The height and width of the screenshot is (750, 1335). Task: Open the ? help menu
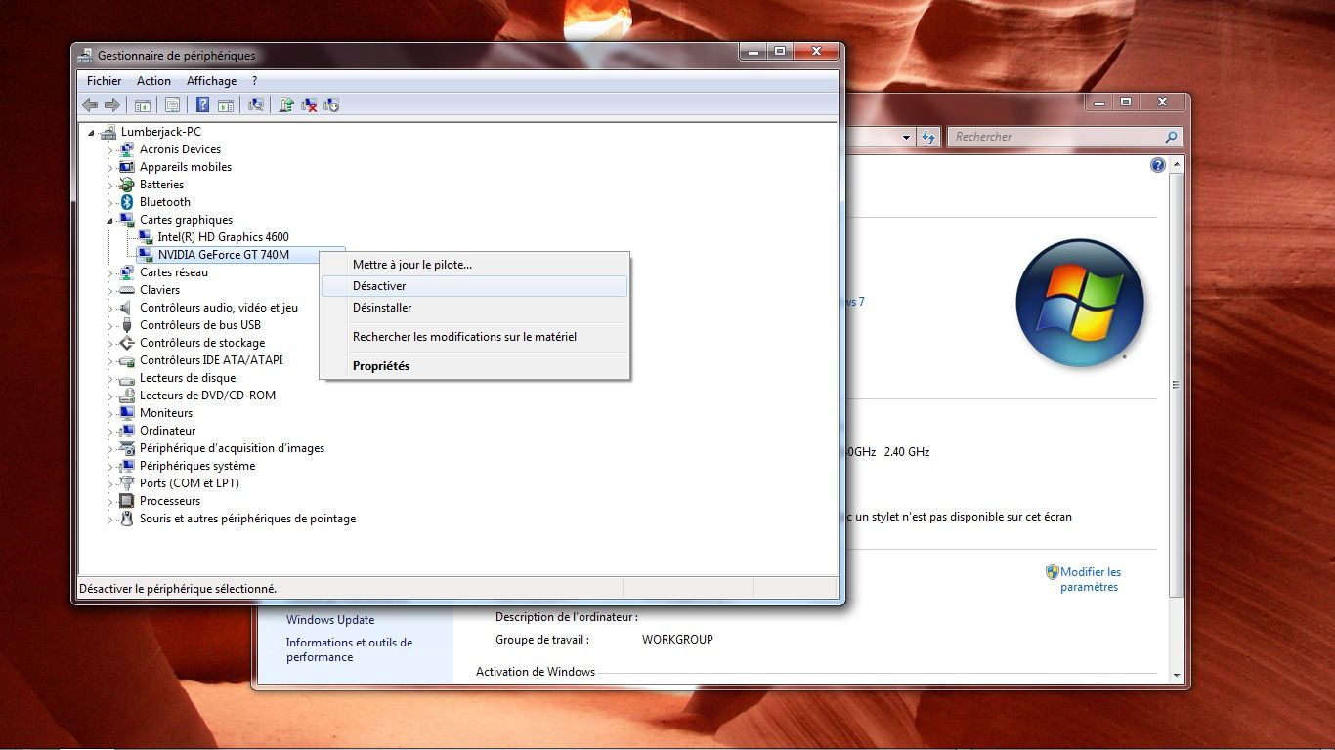[x=254, y=81]
